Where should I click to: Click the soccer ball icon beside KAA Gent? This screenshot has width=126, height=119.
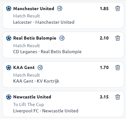pyautogui.click(x=9, y=67)
